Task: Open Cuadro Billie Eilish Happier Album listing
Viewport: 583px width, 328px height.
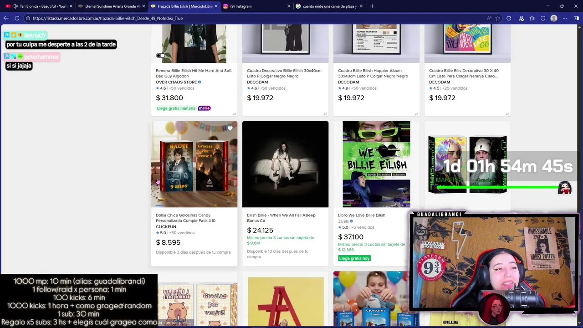Action: [x=373, y=73]
